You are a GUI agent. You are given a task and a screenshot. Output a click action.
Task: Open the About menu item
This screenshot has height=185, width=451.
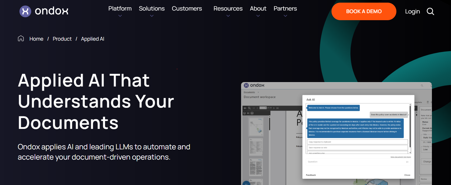click(x=258, y=9)
